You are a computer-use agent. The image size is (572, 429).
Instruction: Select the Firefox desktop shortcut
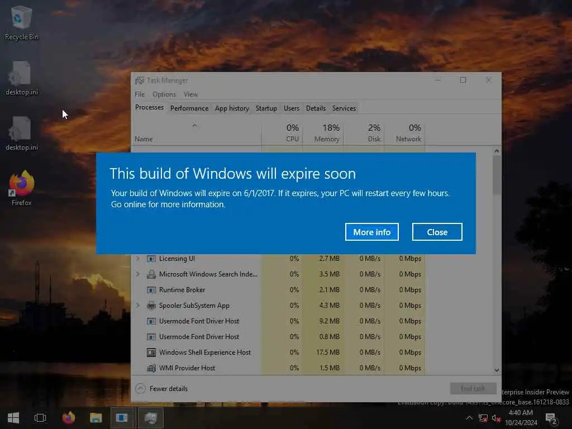click(22, 189)
